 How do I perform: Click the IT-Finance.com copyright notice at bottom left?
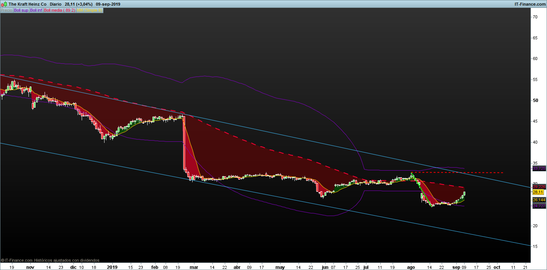(x=50, y=260)
